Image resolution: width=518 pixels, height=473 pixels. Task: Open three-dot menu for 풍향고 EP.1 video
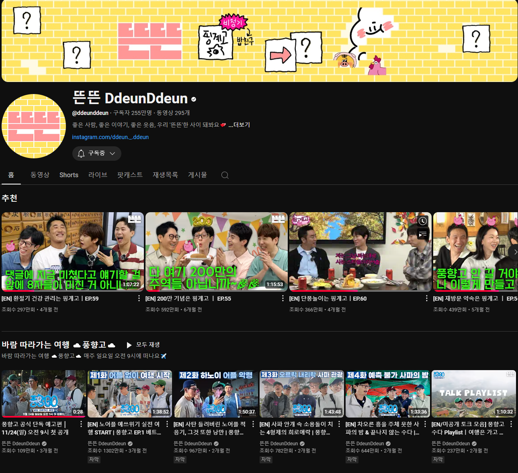(167, 424)
